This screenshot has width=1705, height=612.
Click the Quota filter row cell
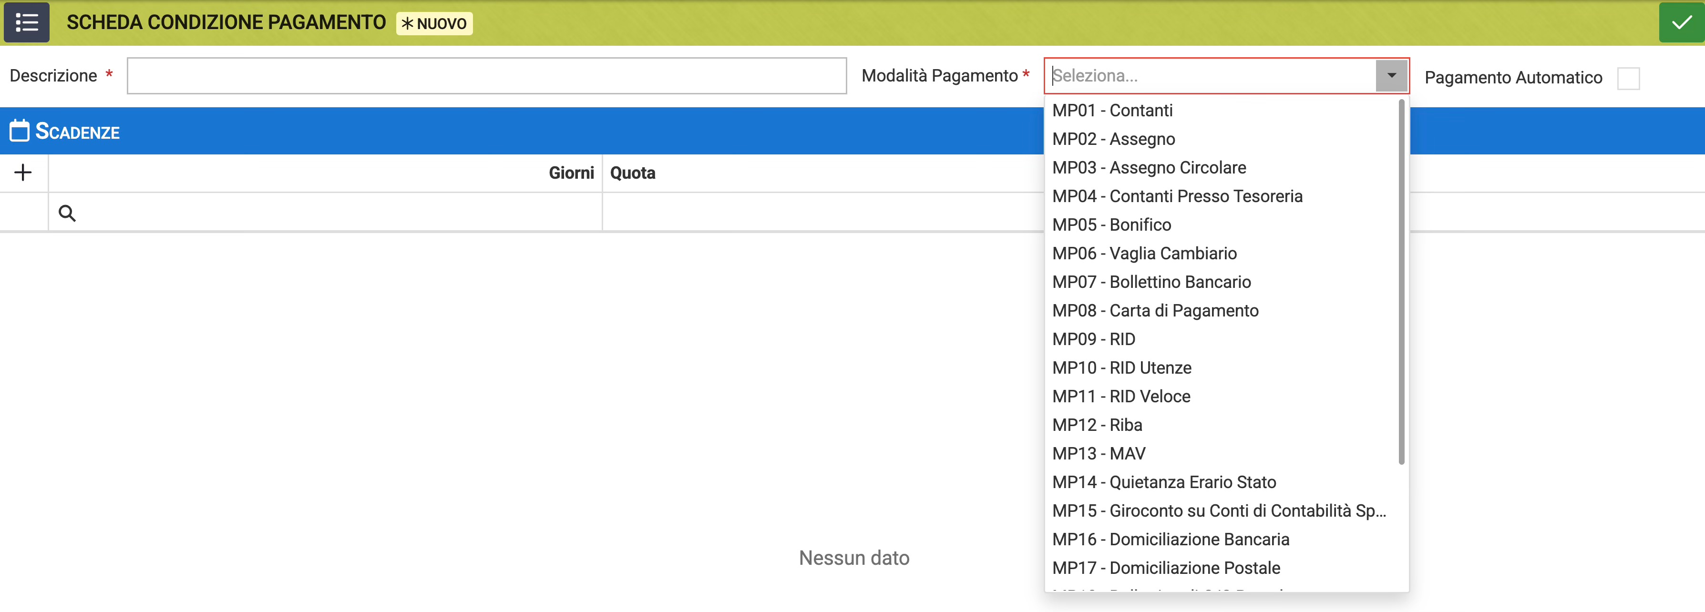click(821, 213)
